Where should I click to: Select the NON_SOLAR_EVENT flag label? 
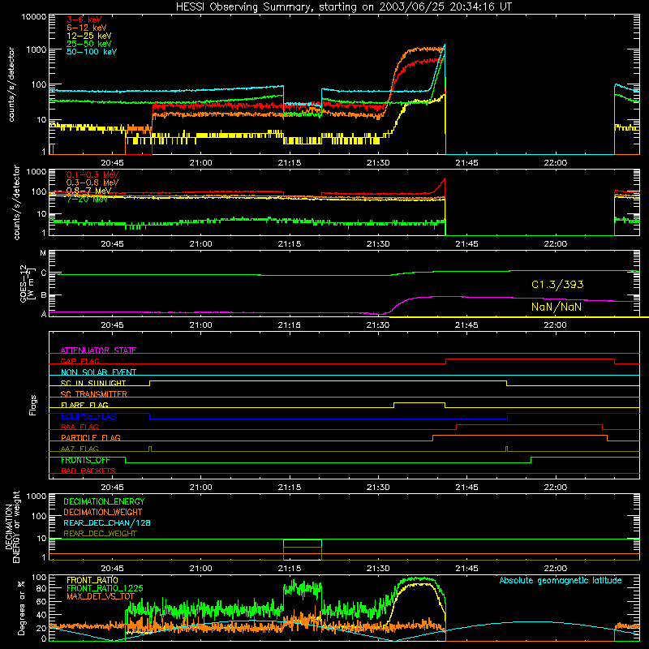(98, 372)
